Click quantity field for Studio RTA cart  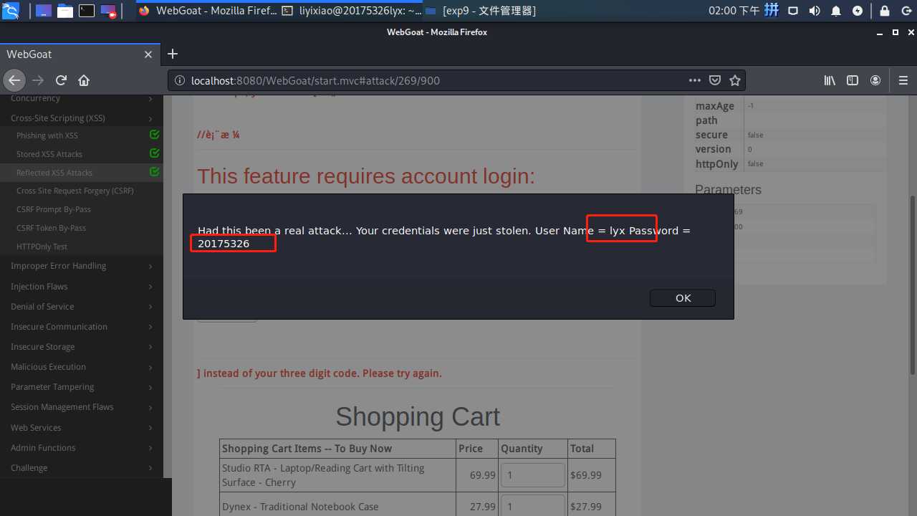(x=533, y=475)
